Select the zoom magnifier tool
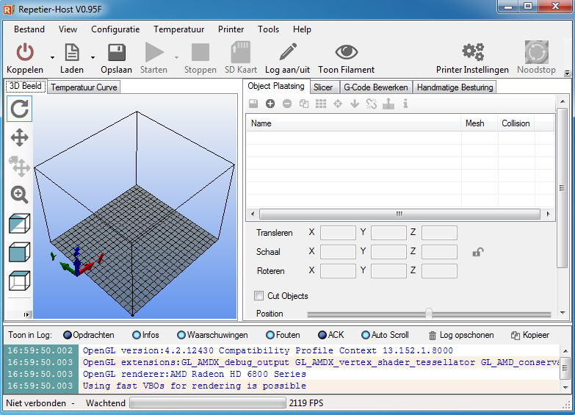 tap(19, 195)
